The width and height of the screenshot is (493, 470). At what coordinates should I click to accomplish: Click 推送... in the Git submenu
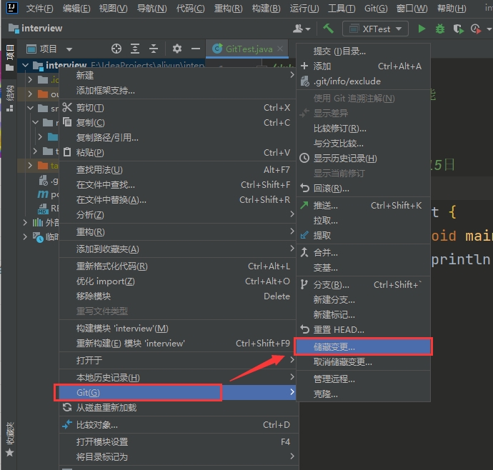tap(326, 205)
